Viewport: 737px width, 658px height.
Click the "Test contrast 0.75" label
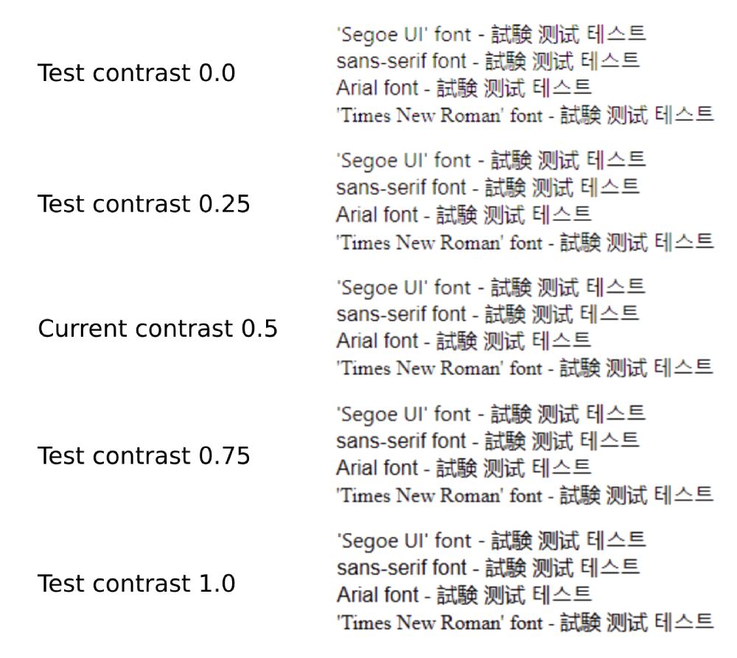144,456
